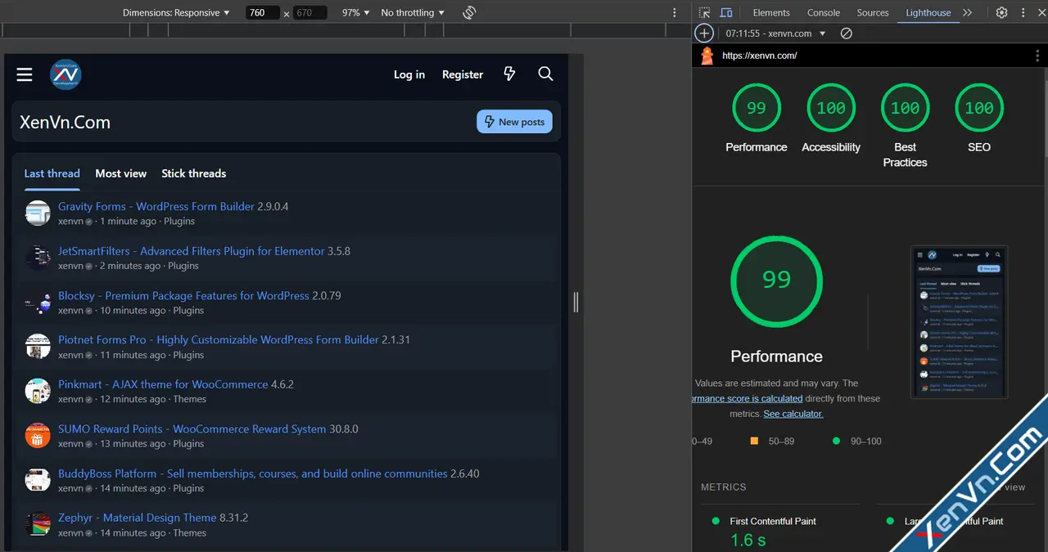
Task: Click the XenVn site logo
Action: coord(65,74)
